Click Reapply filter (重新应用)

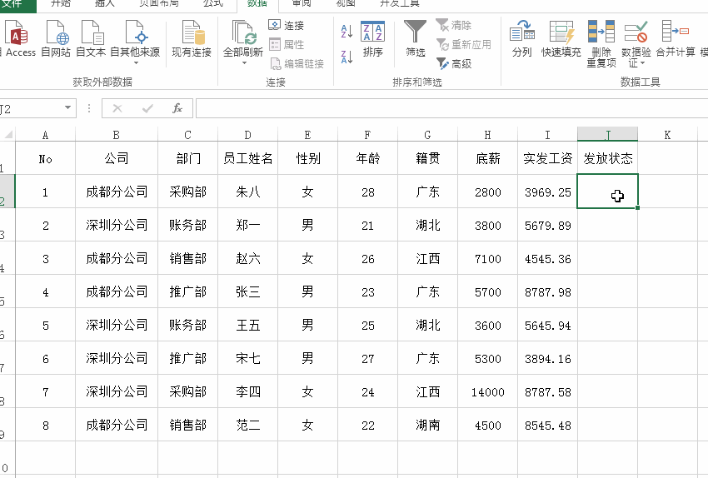pos(464,45)
